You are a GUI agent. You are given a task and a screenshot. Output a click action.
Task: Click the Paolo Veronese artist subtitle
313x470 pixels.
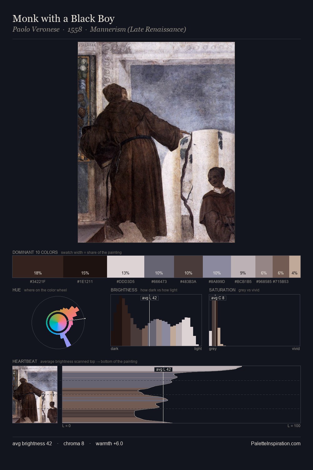(99, 29)
